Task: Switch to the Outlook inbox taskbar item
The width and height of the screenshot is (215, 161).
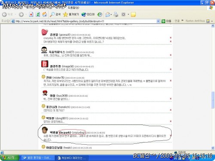Action: 37,158
